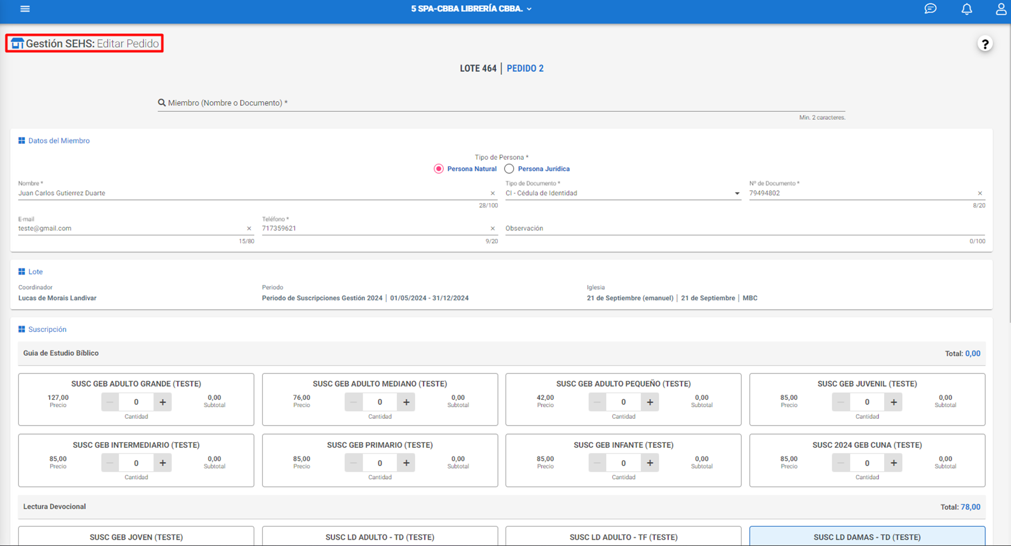Edit quantity for SUSC GEB PRIMARIO
The width and height of the screenshot is (1011, 546).
tap(380, 463)
